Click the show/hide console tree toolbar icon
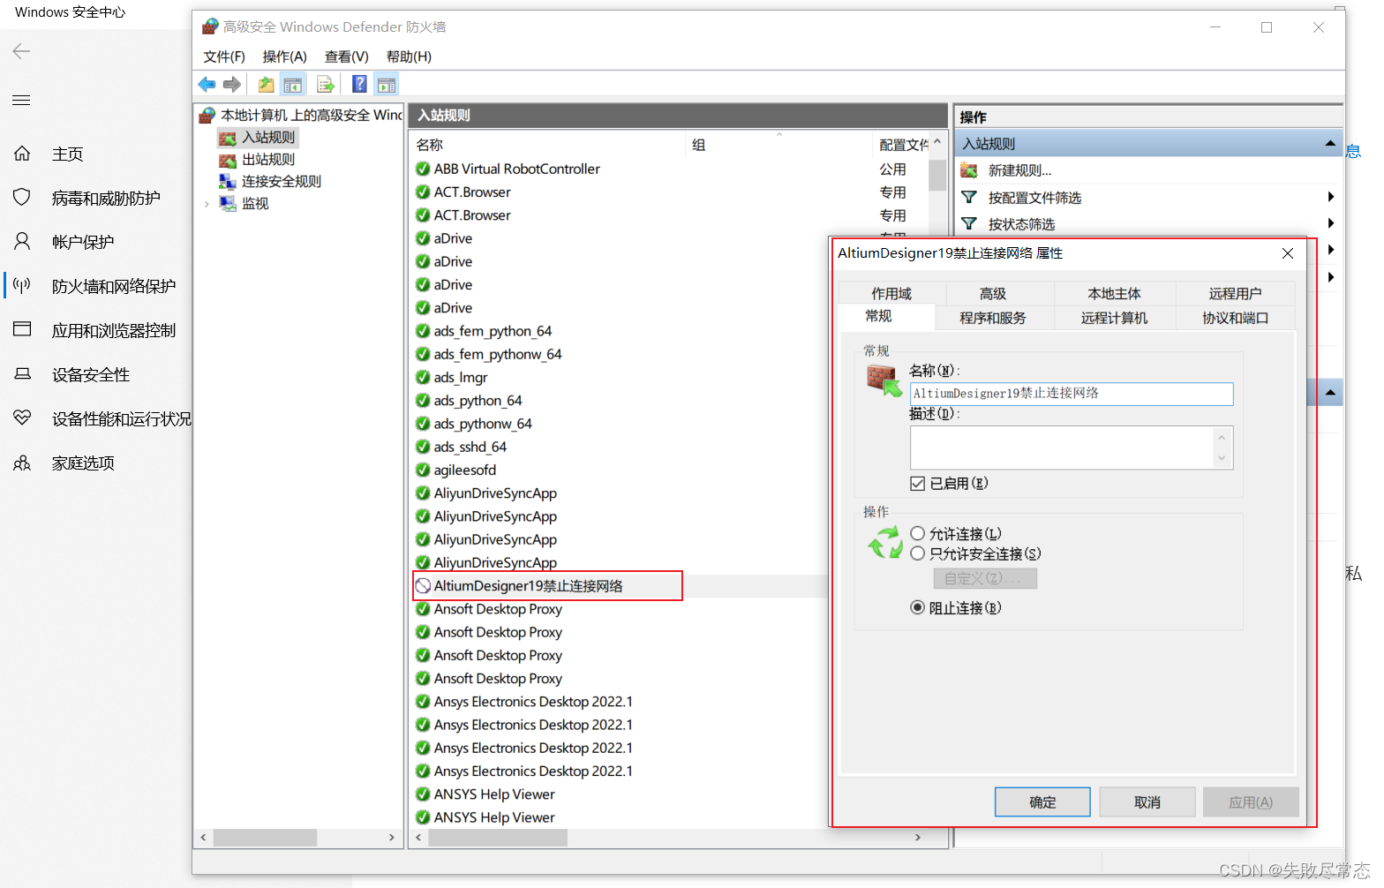1384x888 pixels. (293, 85)
